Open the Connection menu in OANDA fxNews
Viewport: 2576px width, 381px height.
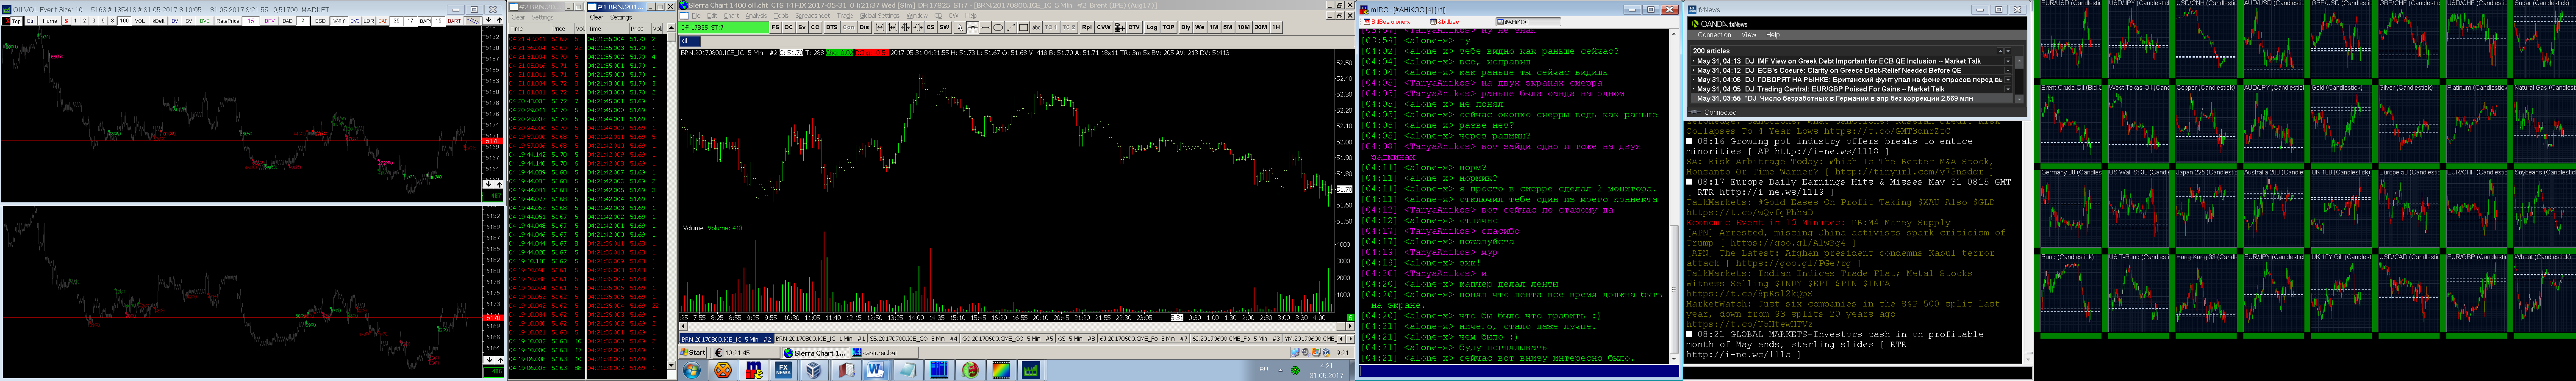click(1714, 35)
